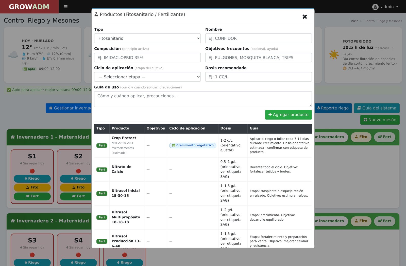The height and width of the screenshot is (266, 406).
Task: Click the Fert badge of Ultrasol Inicial
Action: (102, 193)
